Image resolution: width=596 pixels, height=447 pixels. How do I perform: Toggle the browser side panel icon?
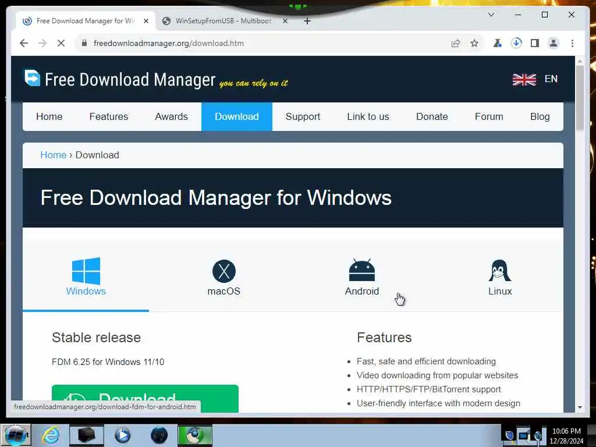pos(535,43)
